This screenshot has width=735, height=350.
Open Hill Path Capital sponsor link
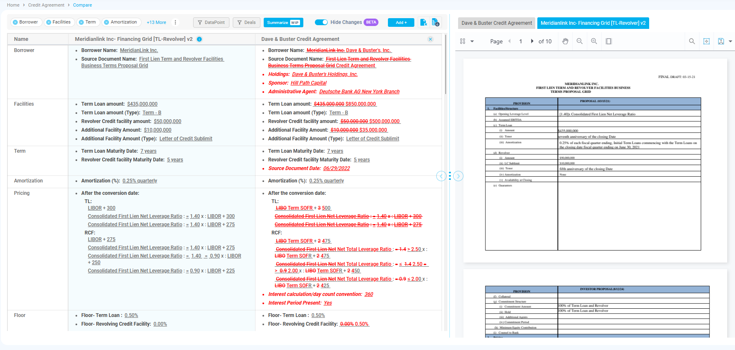(309, 83)
